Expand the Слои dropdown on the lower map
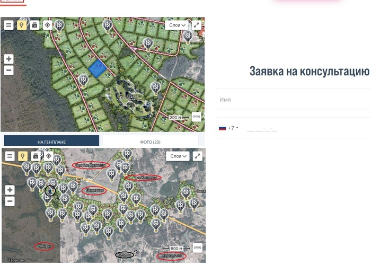This screenshot has height=265, width=371. coord(178,156)
